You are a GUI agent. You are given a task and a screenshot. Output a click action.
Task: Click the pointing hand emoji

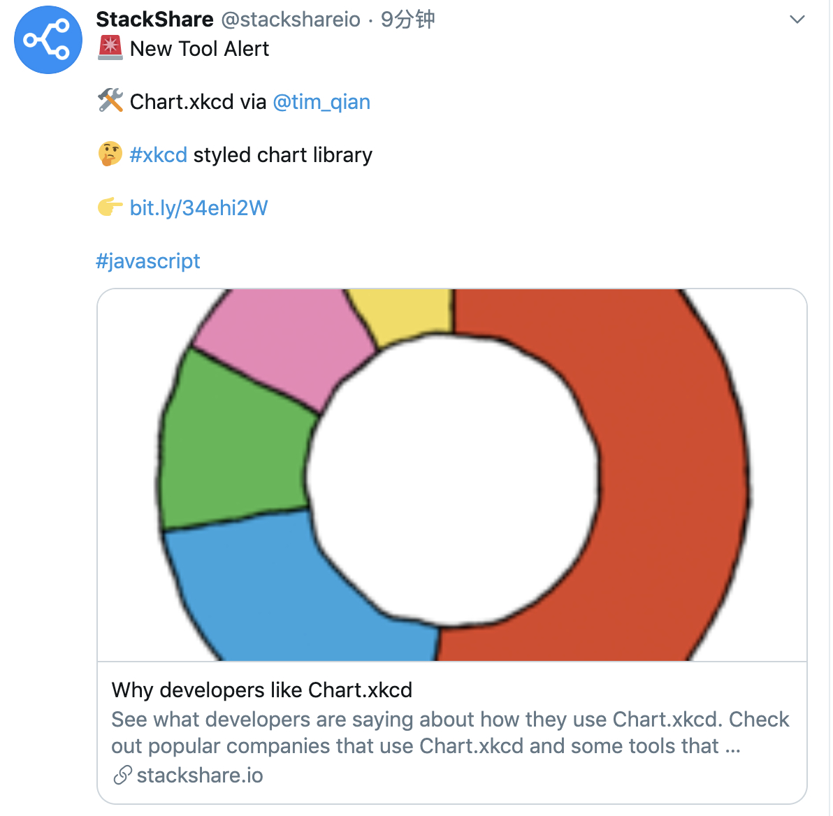pyautogui.click(x=110, y=207)
